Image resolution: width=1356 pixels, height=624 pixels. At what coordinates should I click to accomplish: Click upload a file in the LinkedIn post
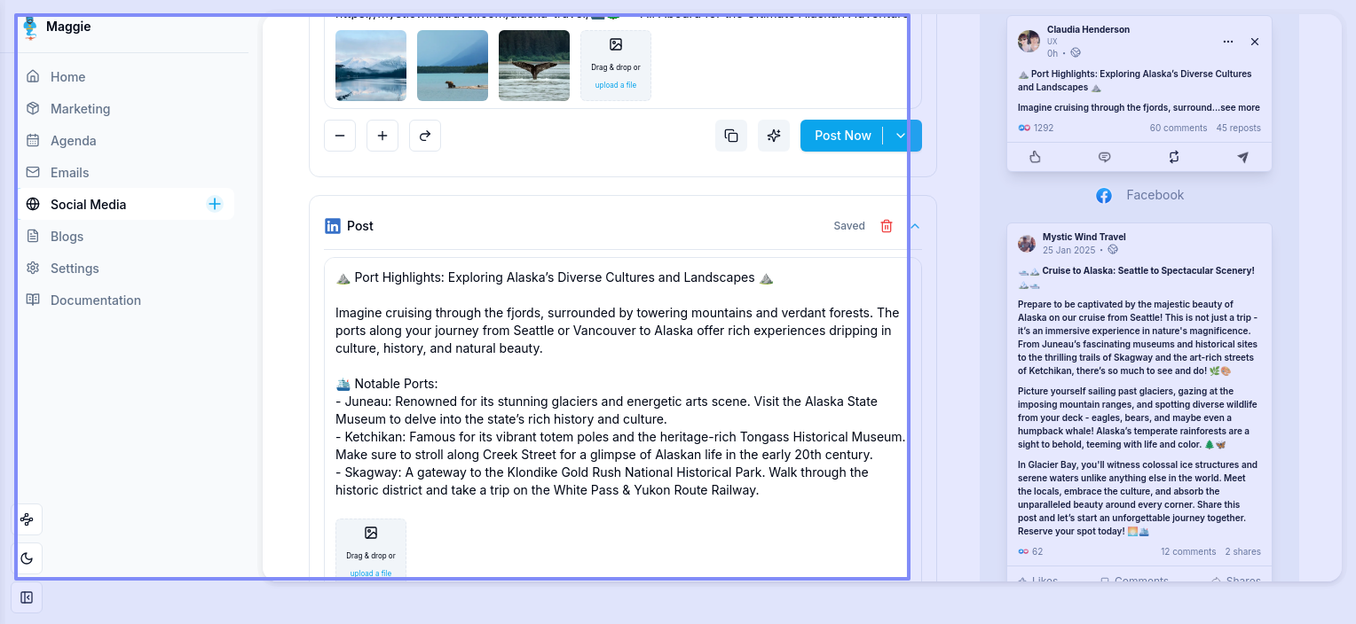(x=371, y=573)
